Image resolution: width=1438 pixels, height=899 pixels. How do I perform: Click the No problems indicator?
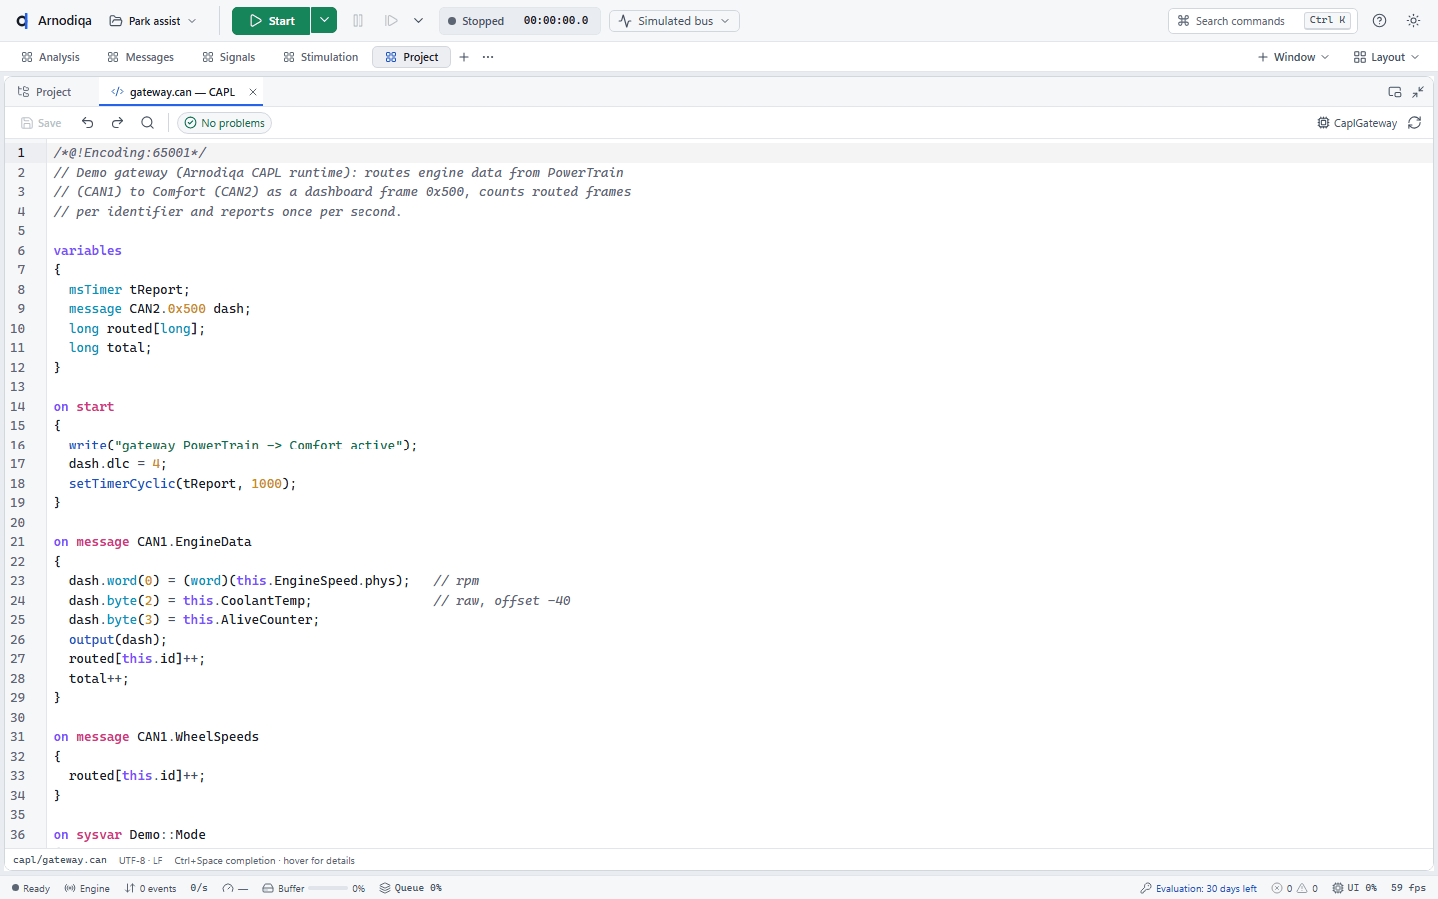click(x=225, y=123)
